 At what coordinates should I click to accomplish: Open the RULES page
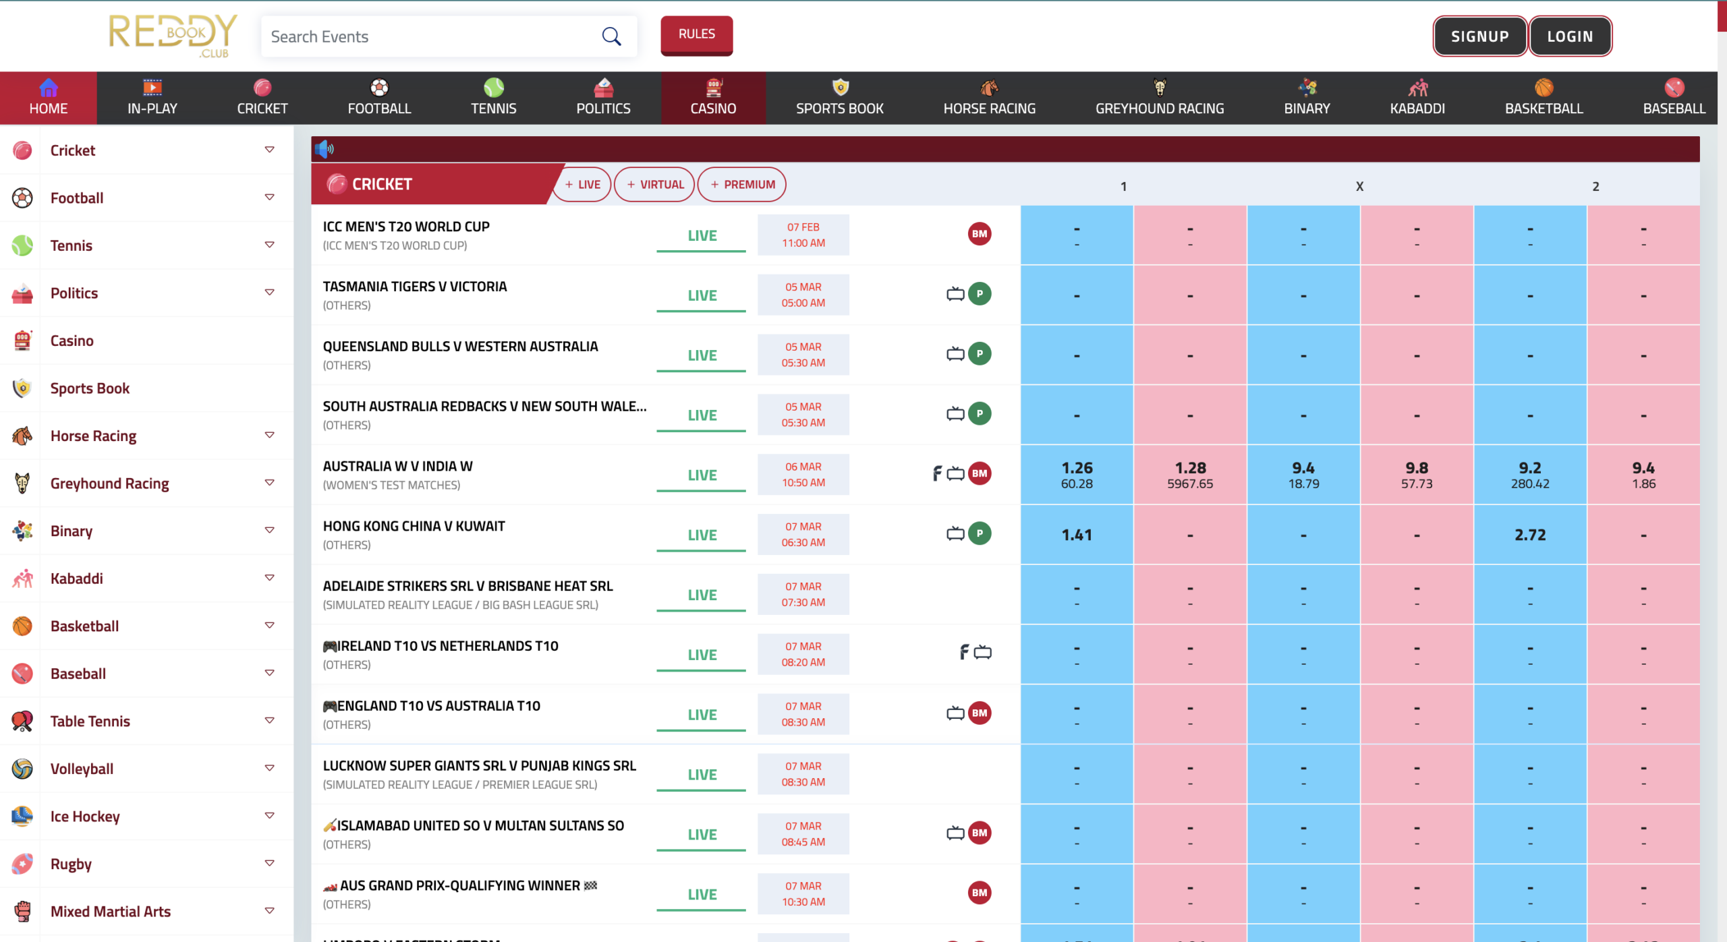click(696, 34)
